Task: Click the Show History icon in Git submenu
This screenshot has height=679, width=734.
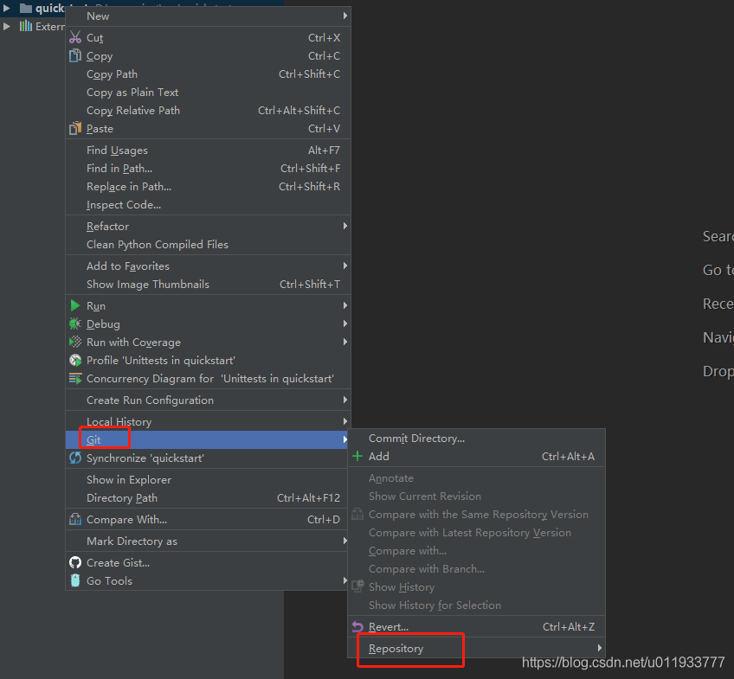Action: pyautogui.click(x=357, y=586)
